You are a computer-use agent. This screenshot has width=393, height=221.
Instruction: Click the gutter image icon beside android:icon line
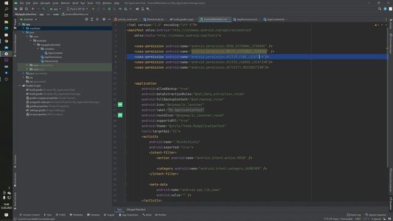[120, 104]
